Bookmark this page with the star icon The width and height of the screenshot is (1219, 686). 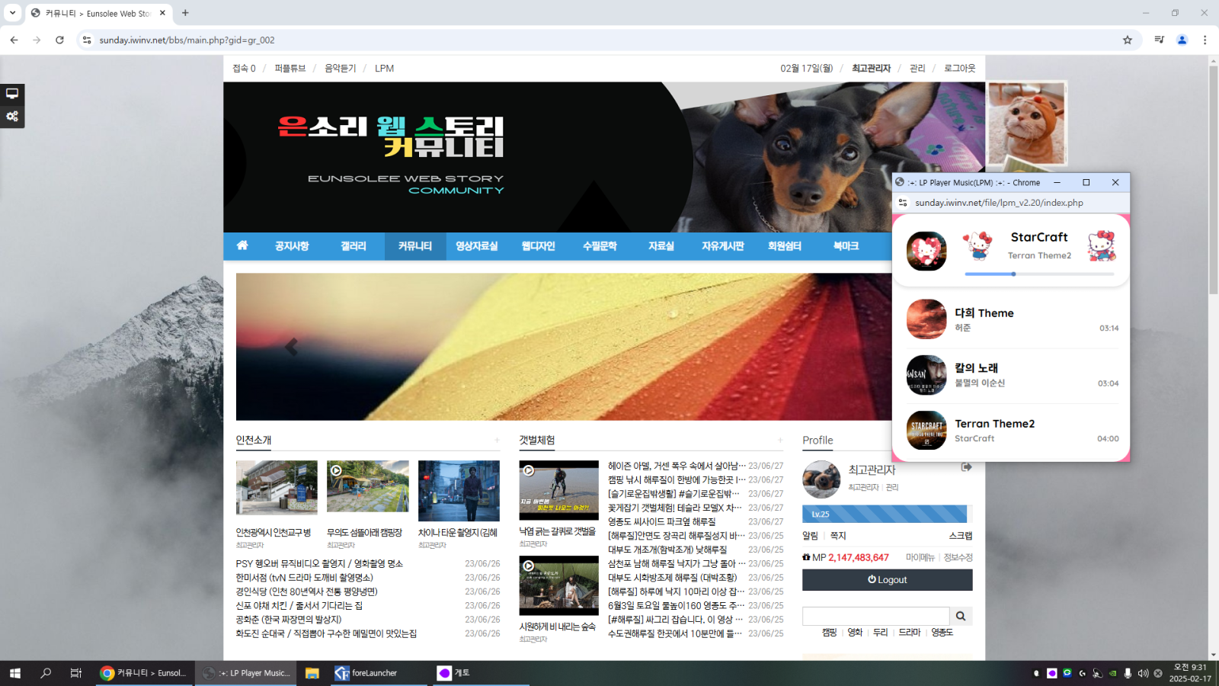pos(1128,40)
